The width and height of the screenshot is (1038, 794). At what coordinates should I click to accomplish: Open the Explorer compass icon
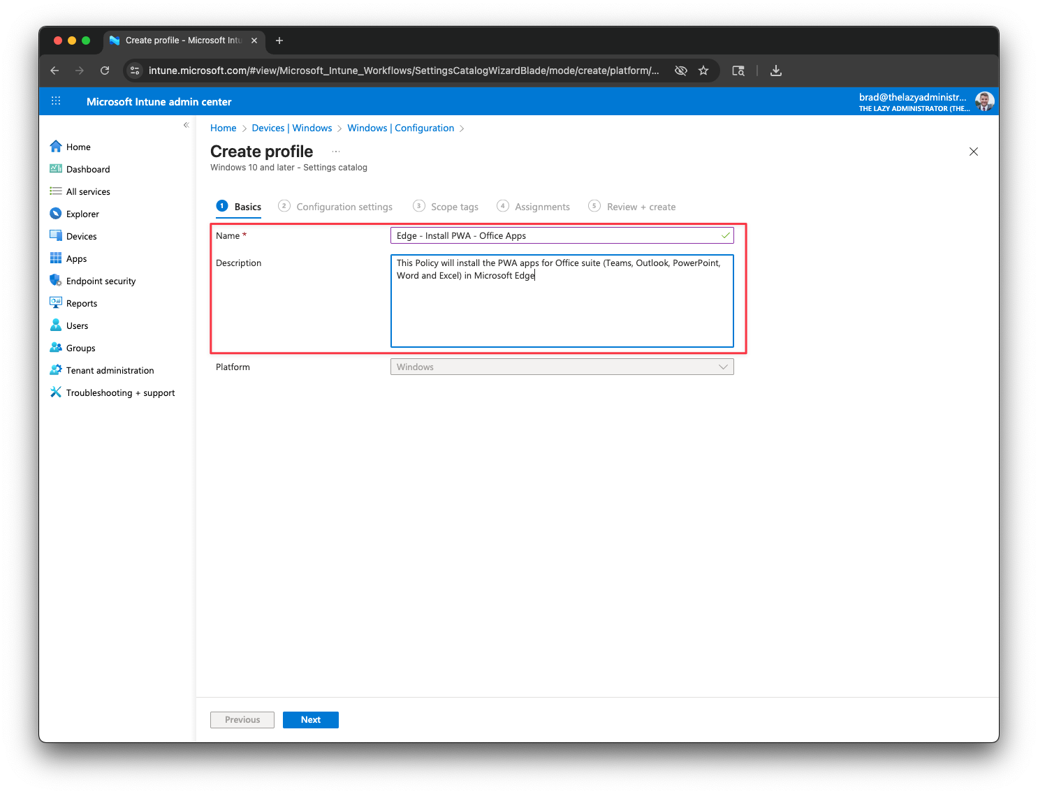pos(56,213)
